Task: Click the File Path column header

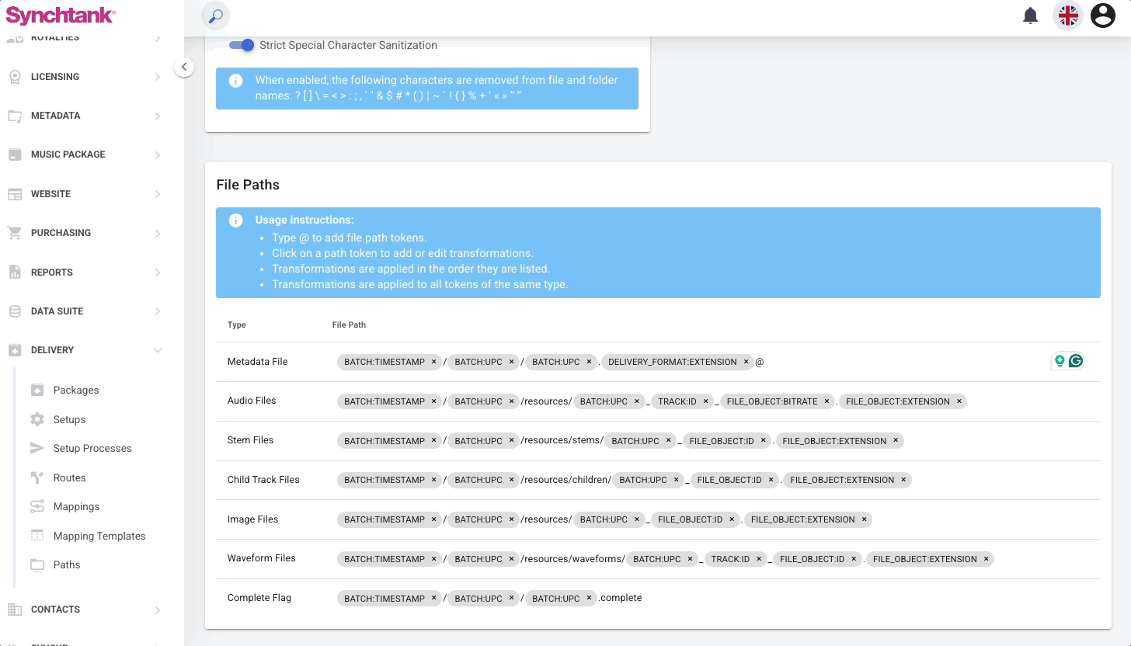Action: point(349,325)
